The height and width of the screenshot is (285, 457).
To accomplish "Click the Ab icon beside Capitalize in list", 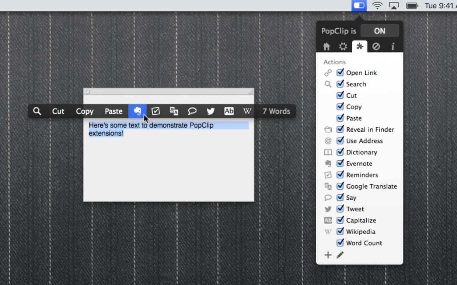I will (x=328, y=220).
